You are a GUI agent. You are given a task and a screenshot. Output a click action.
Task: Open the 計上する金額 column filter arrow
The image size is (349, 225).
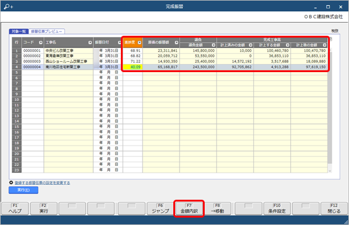(287, 45)
